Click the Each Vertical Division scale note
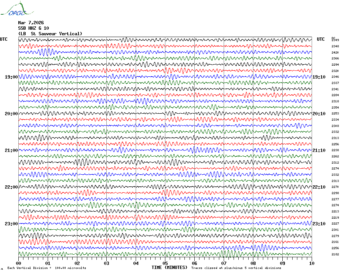The width and height of the screenshot is (341, 273). (x=47, y=268)
